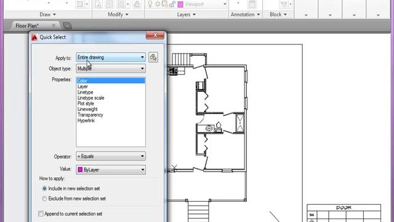Close the Quick Select dialog
The width and height of the screenshot is (394, 222).
(x=155, y=35)
